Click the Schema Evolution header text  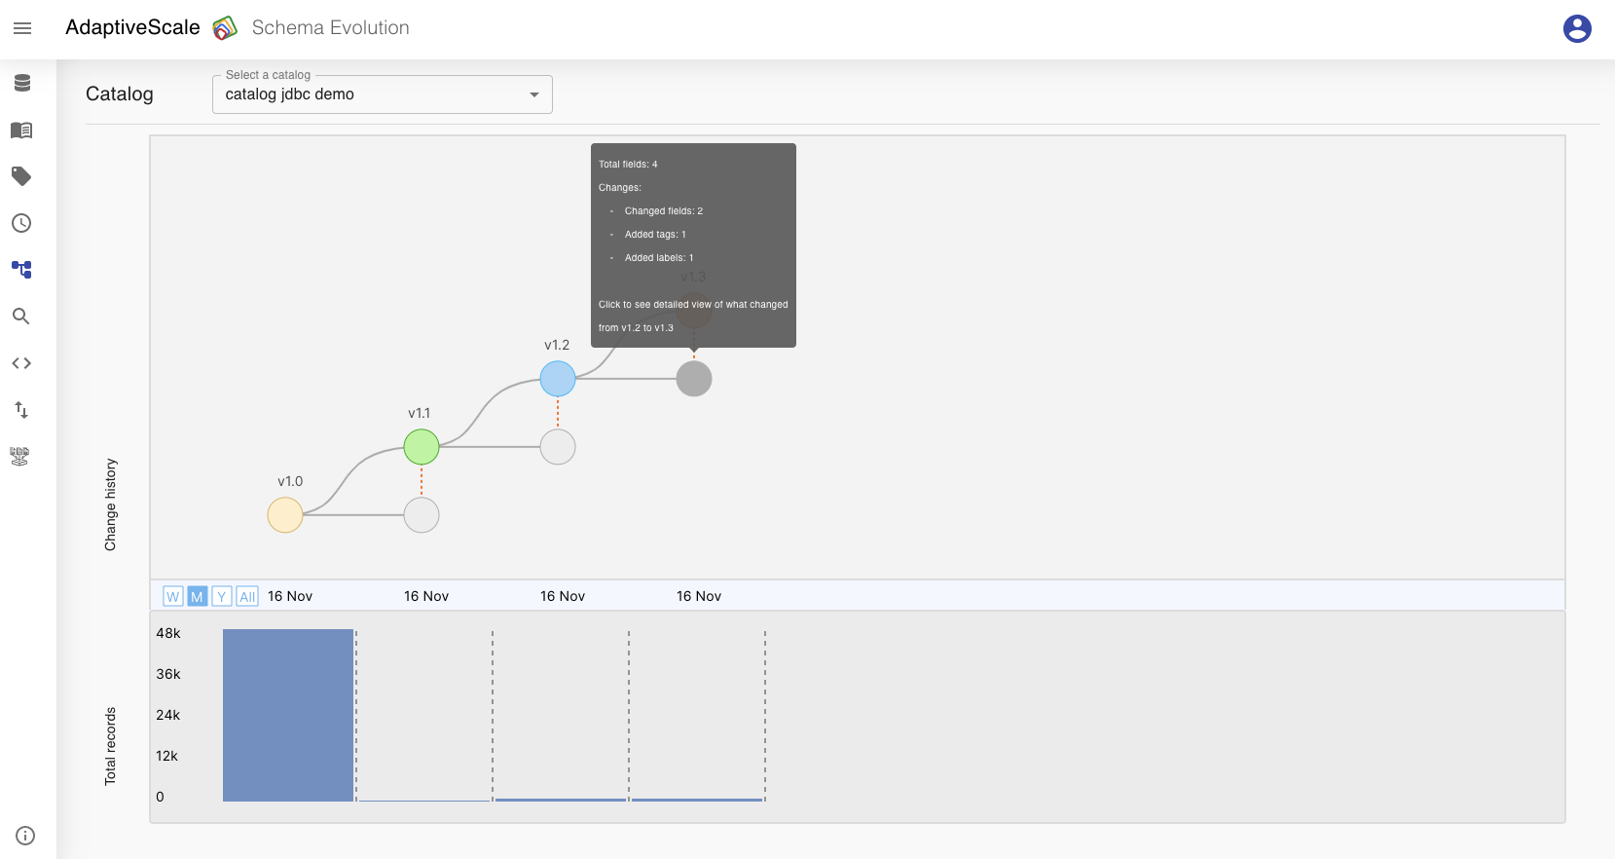click(331, 28)
